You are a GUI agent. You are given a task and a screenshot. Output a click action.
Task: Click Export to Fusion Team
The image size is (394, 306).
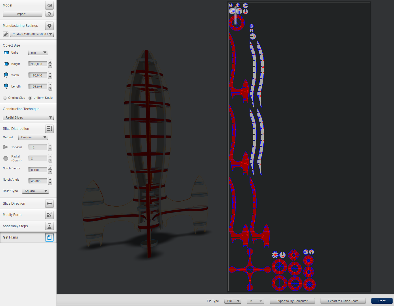coord(343,301)
